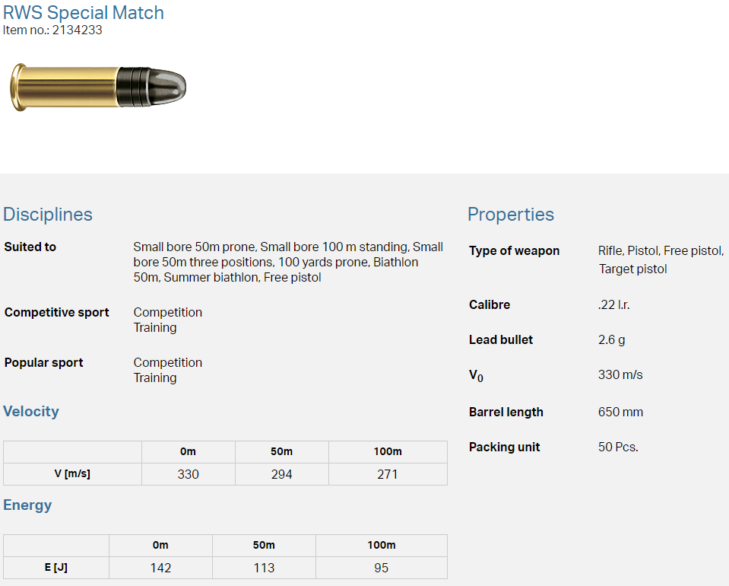Click the Lead bullet value 2.6 g
This screenshot has height=586, width=729.
click(x=612, y=340)
